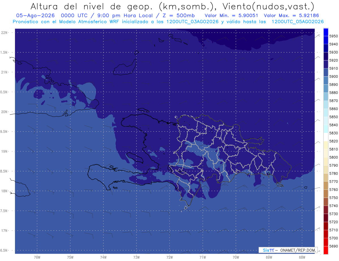
Task: Click the 76W longitude axis label
Action: click(x=37, y=257)
